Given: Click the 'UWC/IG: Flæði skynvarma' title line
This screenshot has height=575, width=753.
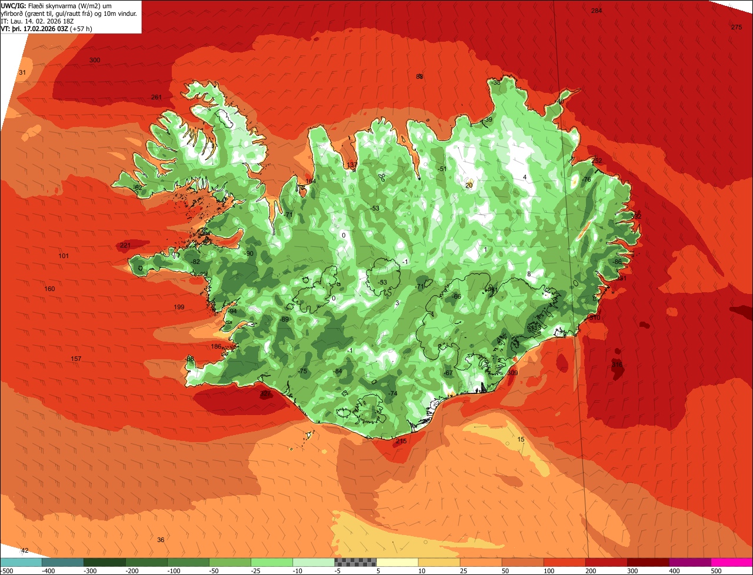Looking at the screenshot, I should [x=56, y=5].
